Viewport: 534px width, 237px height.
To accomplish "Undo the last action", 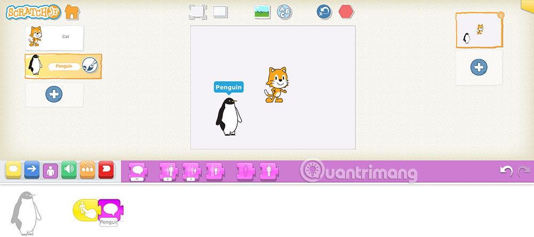I will 506,171.
